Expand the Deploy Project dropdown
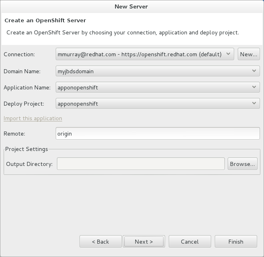This screenshot has height=257, width=264. click(157, 104)
